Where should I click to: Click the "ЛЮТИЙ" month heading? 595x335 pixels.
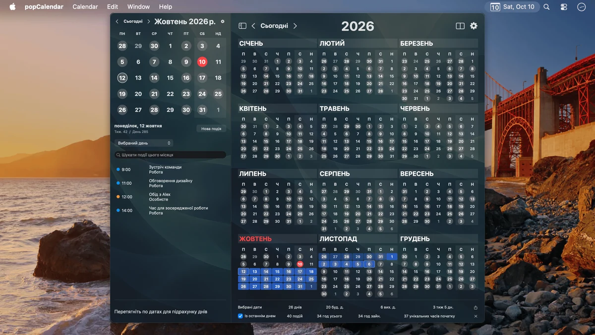tap(332, 43)
